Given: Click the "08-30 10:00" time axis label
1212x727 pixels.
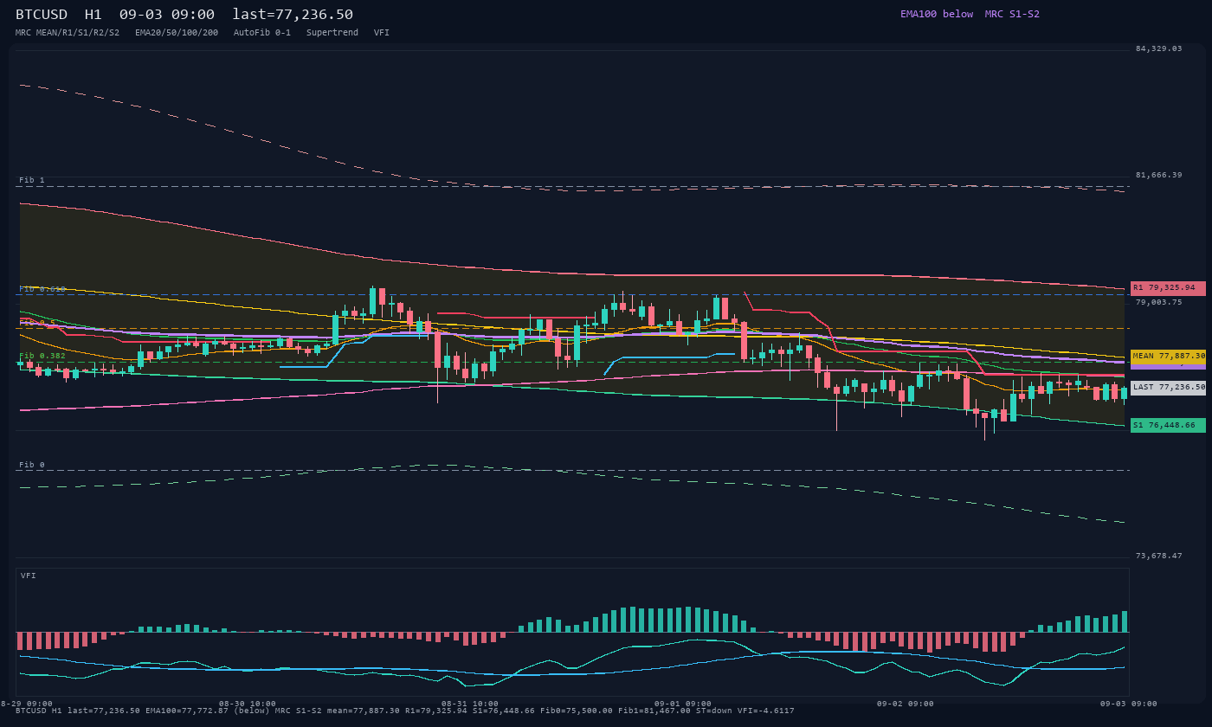Looking at the screenshot, I should click(248, 704).
